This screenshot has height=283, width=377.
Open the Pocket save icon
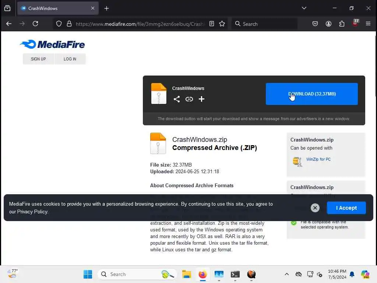(315, 24)
